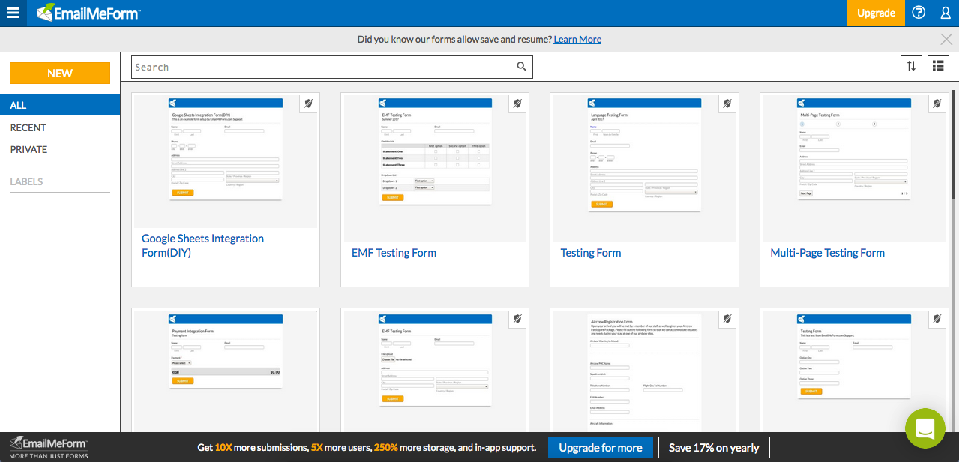Click the EmailMeForm logo in the top header

pyautogui.click(x=88, y=13)
